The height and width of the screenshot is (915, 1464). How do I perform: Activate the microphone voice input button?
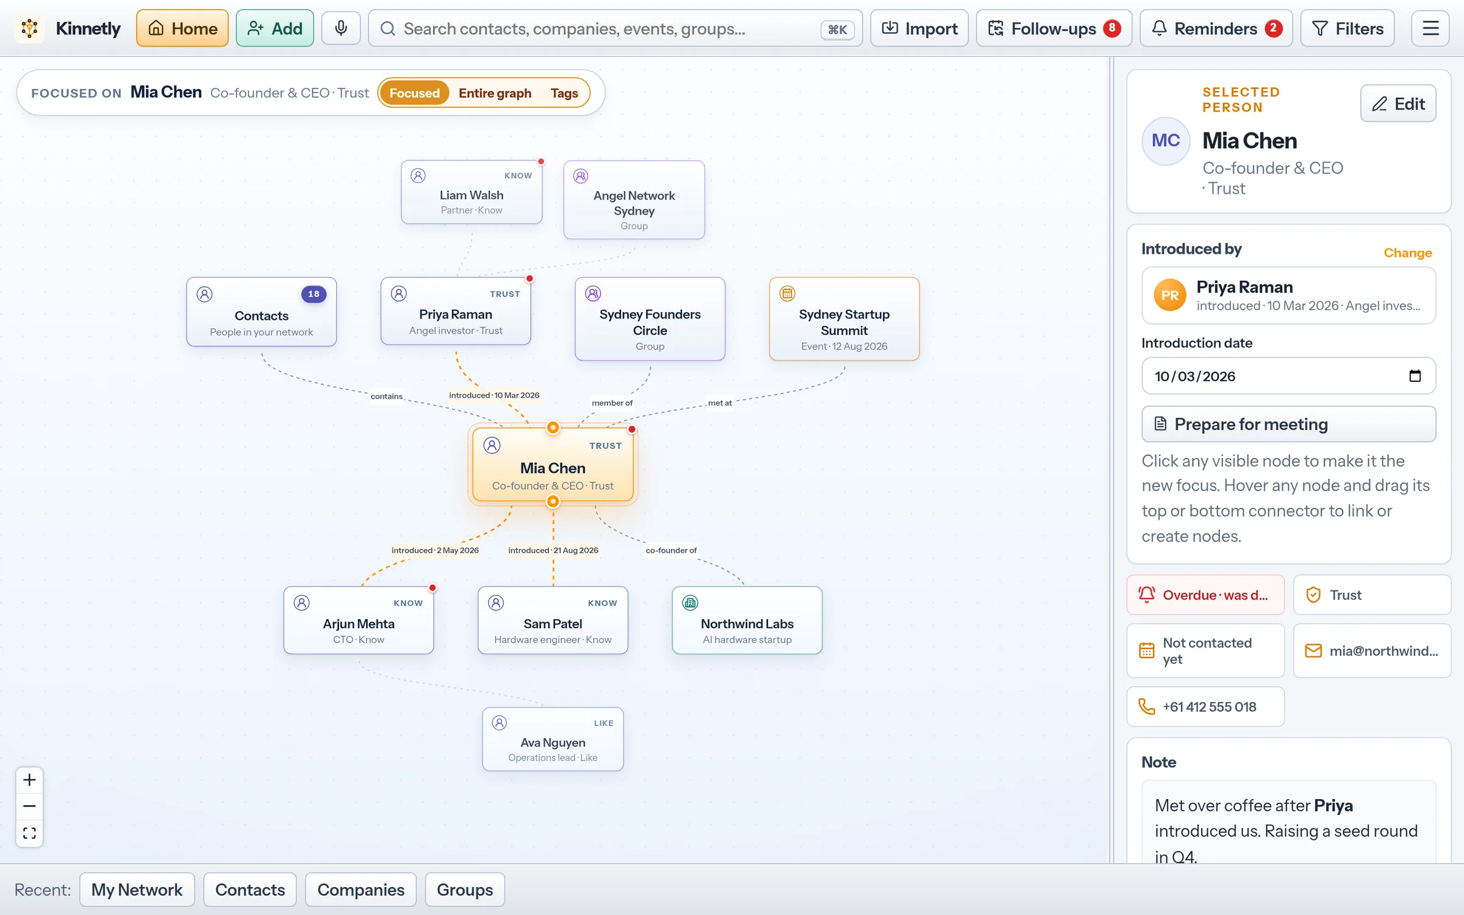point(341,28)
